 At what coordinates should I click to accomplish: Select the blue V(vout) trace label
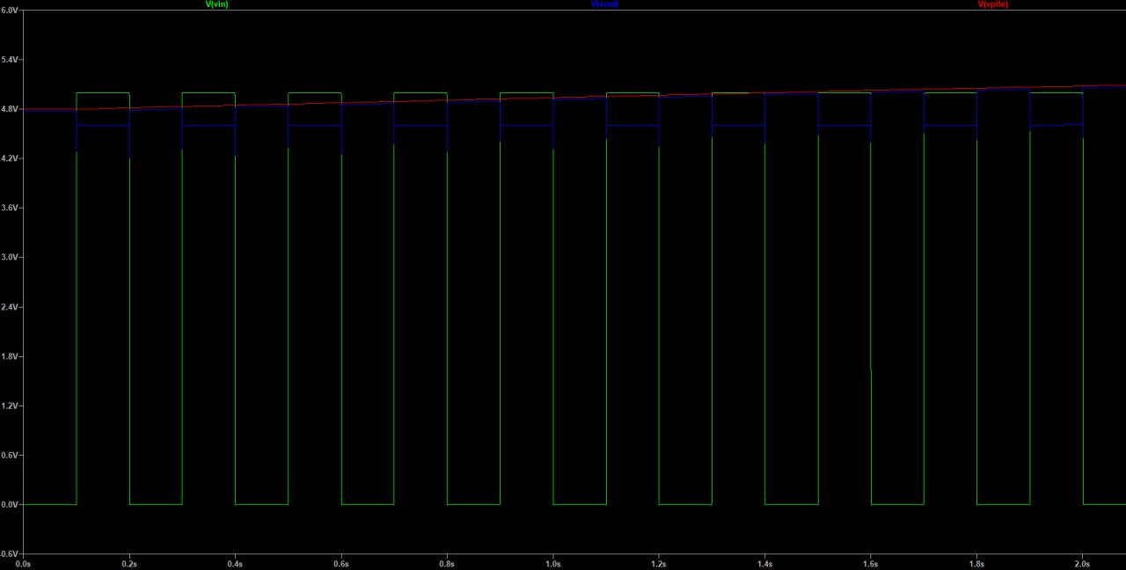[605, 4]
